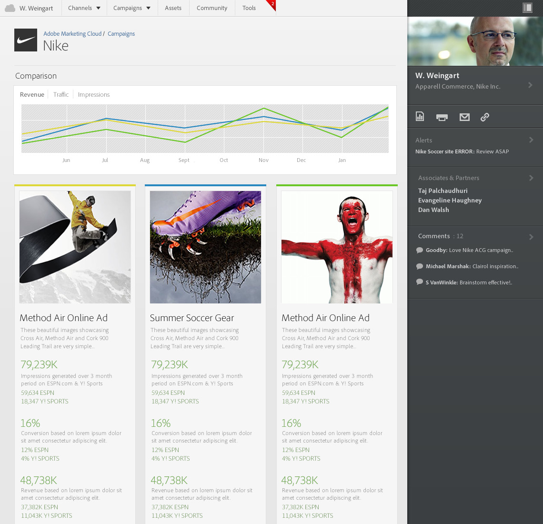Open the Community menu item
543x524 pixels.
(x=212, y=8)
